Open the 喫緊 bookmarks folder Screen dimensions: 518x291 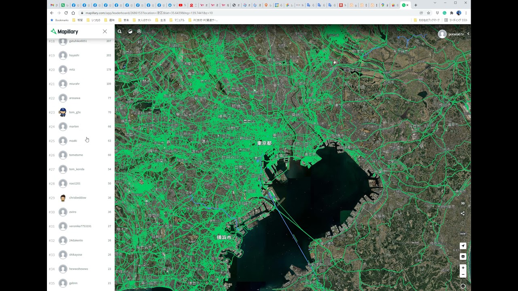pyautogui.click(x=78, y=20)
